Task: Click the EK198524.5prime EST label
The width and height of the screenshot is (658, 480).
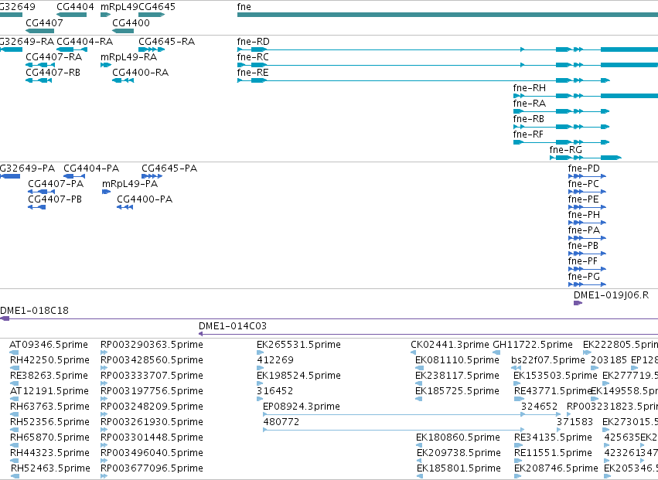Action: click(x=298, y=376)
